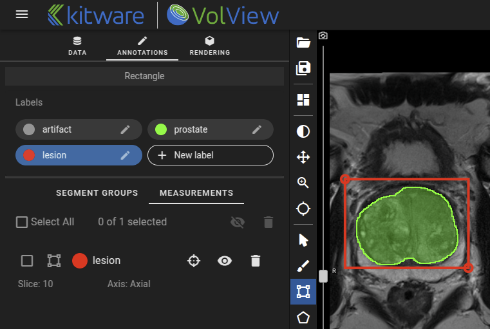Check the lesion measurement checkbox
The width and height of the screenshot is (490, 329).
(x=27, y=261)
